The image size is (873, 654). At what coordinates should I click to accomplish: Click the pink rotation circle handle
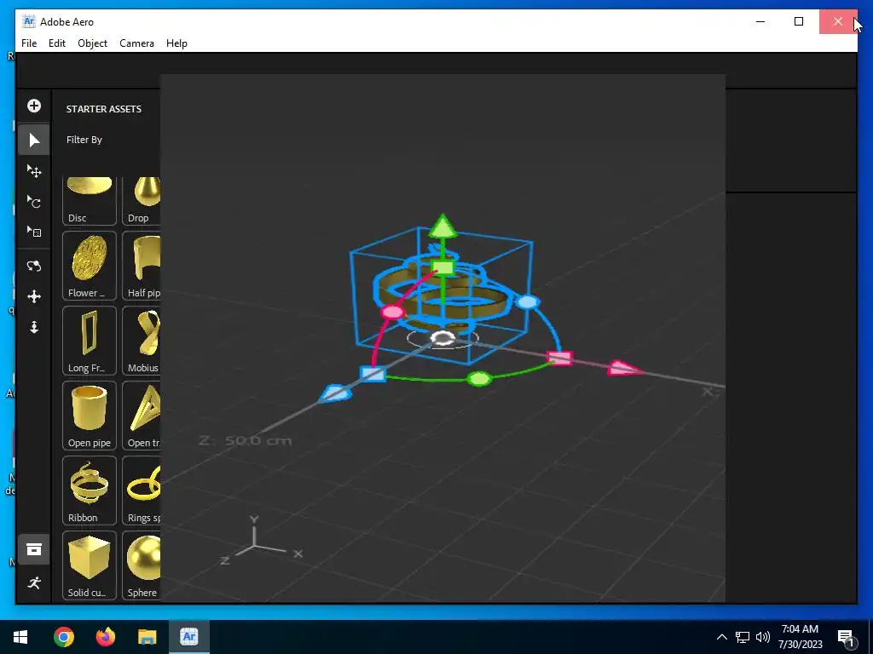[393, 312]
